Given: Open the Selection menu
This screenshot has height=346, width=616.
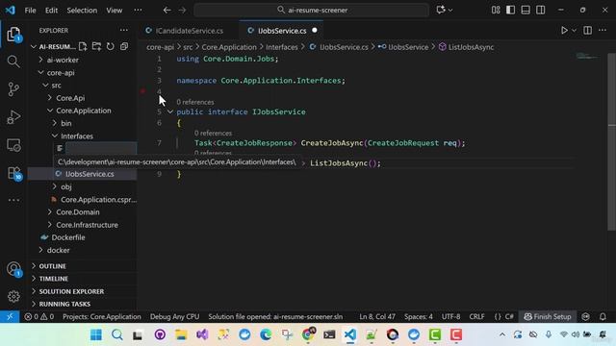Looking at the screenshot, I should pyautogui.click(x=82, y=11).
